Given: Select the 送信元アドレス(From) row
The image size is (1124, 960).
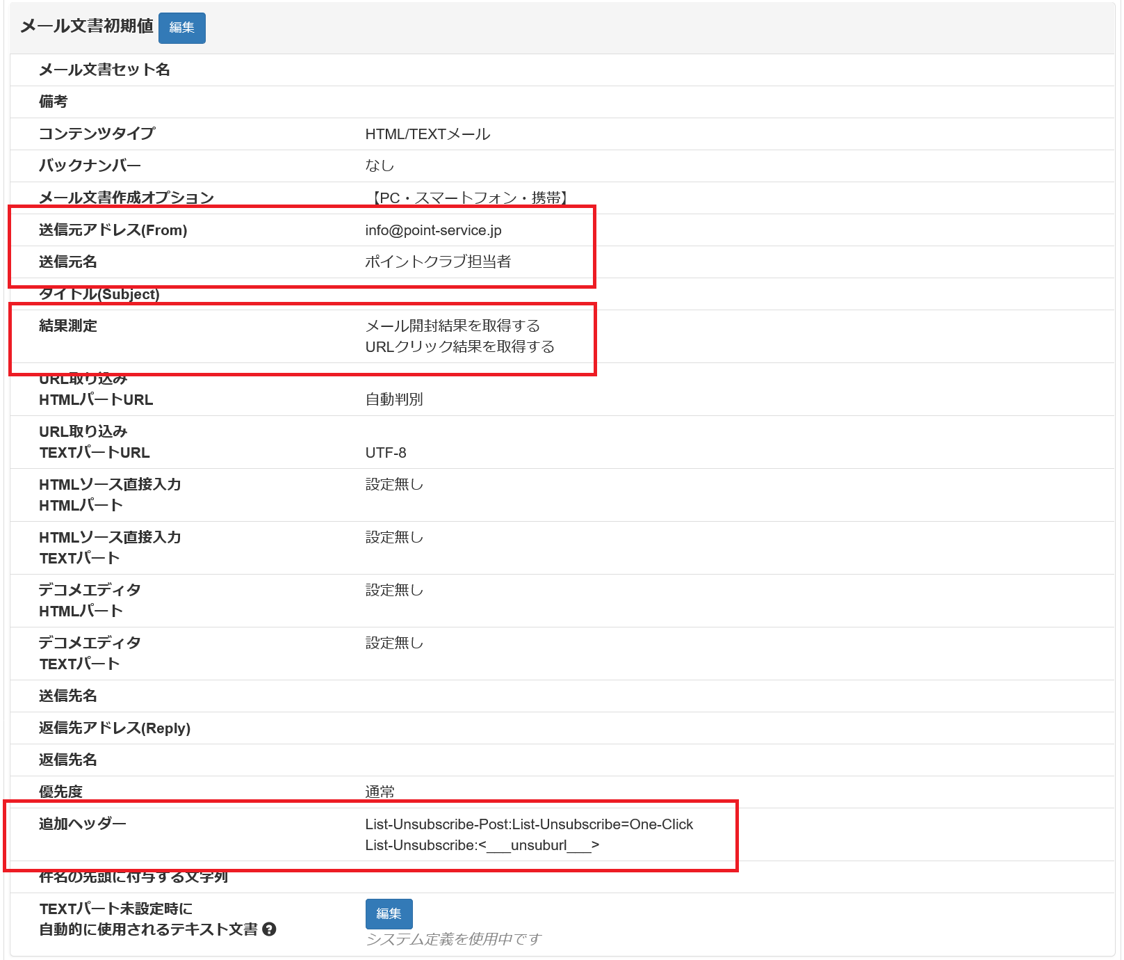Looking at the screenshot, I should click(115, 230).
